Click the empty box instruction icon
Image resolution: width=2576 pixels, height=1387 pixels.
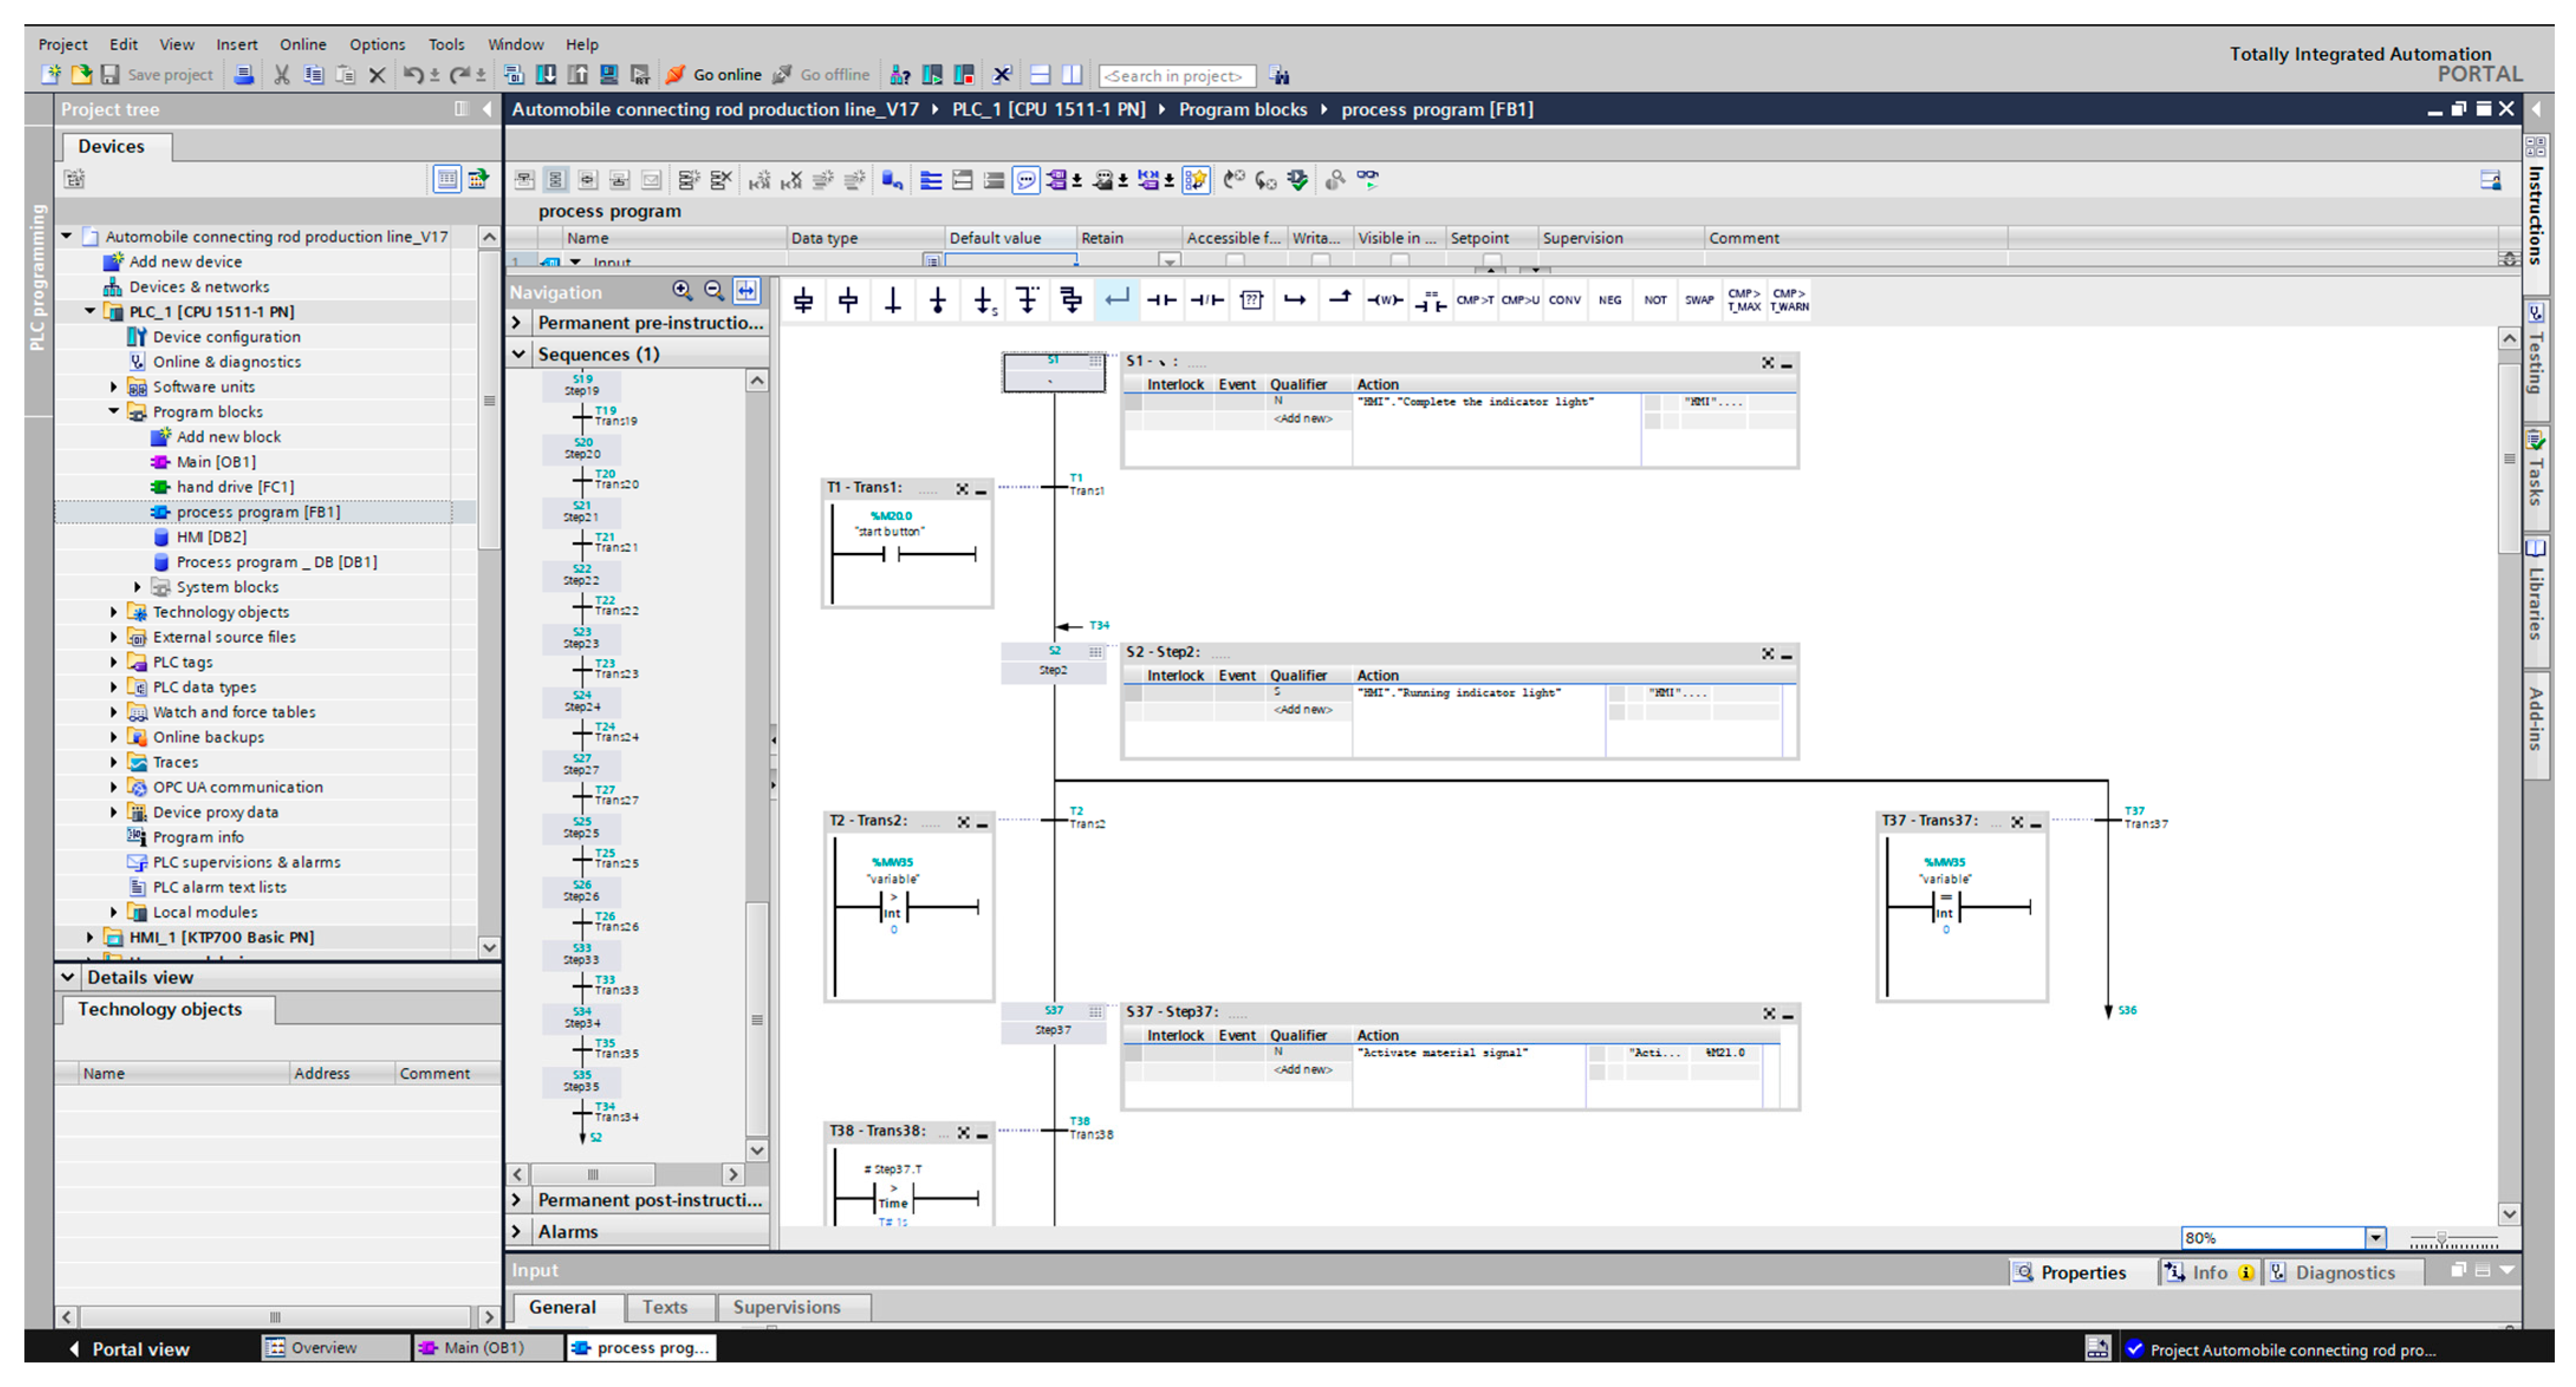point(1251,300)
